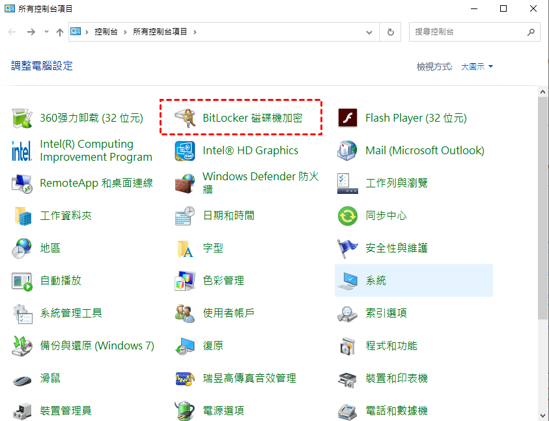Viewport: 549px width, 421px height.
Task: Expand the chevron before 控制台 breadcrumb
Action: (x=87, y=32)
